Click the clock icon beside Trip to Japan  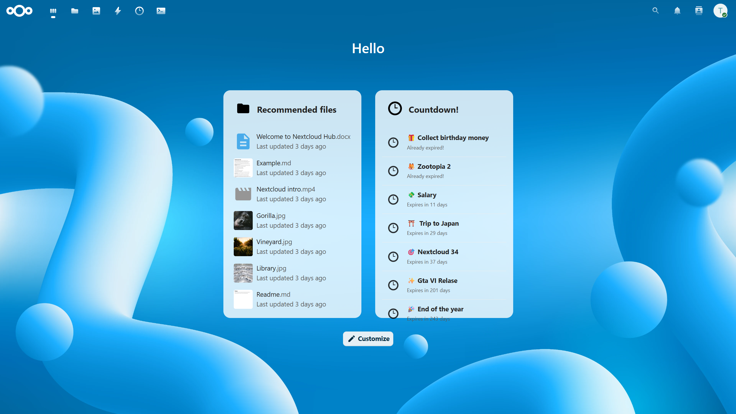coord(393,228)
